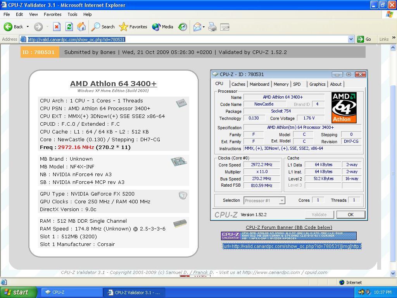Click the Internet zone globe in status bar
The width and height of the screenshot is (397, 298).
(342, 282)
